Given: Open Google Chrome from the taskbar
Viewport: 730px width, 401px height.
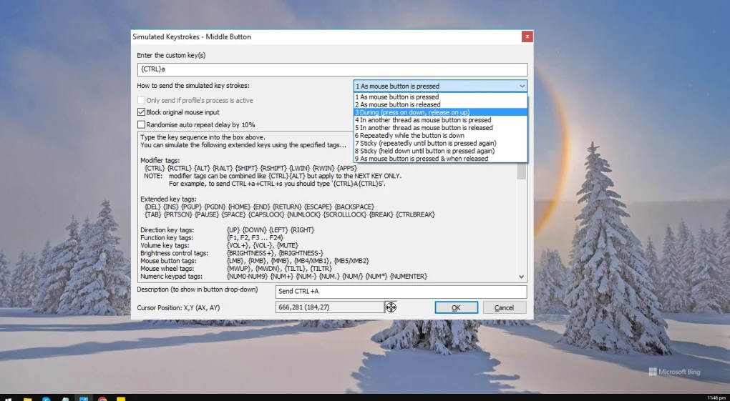Looking at the screenshot, I should 102,399.
